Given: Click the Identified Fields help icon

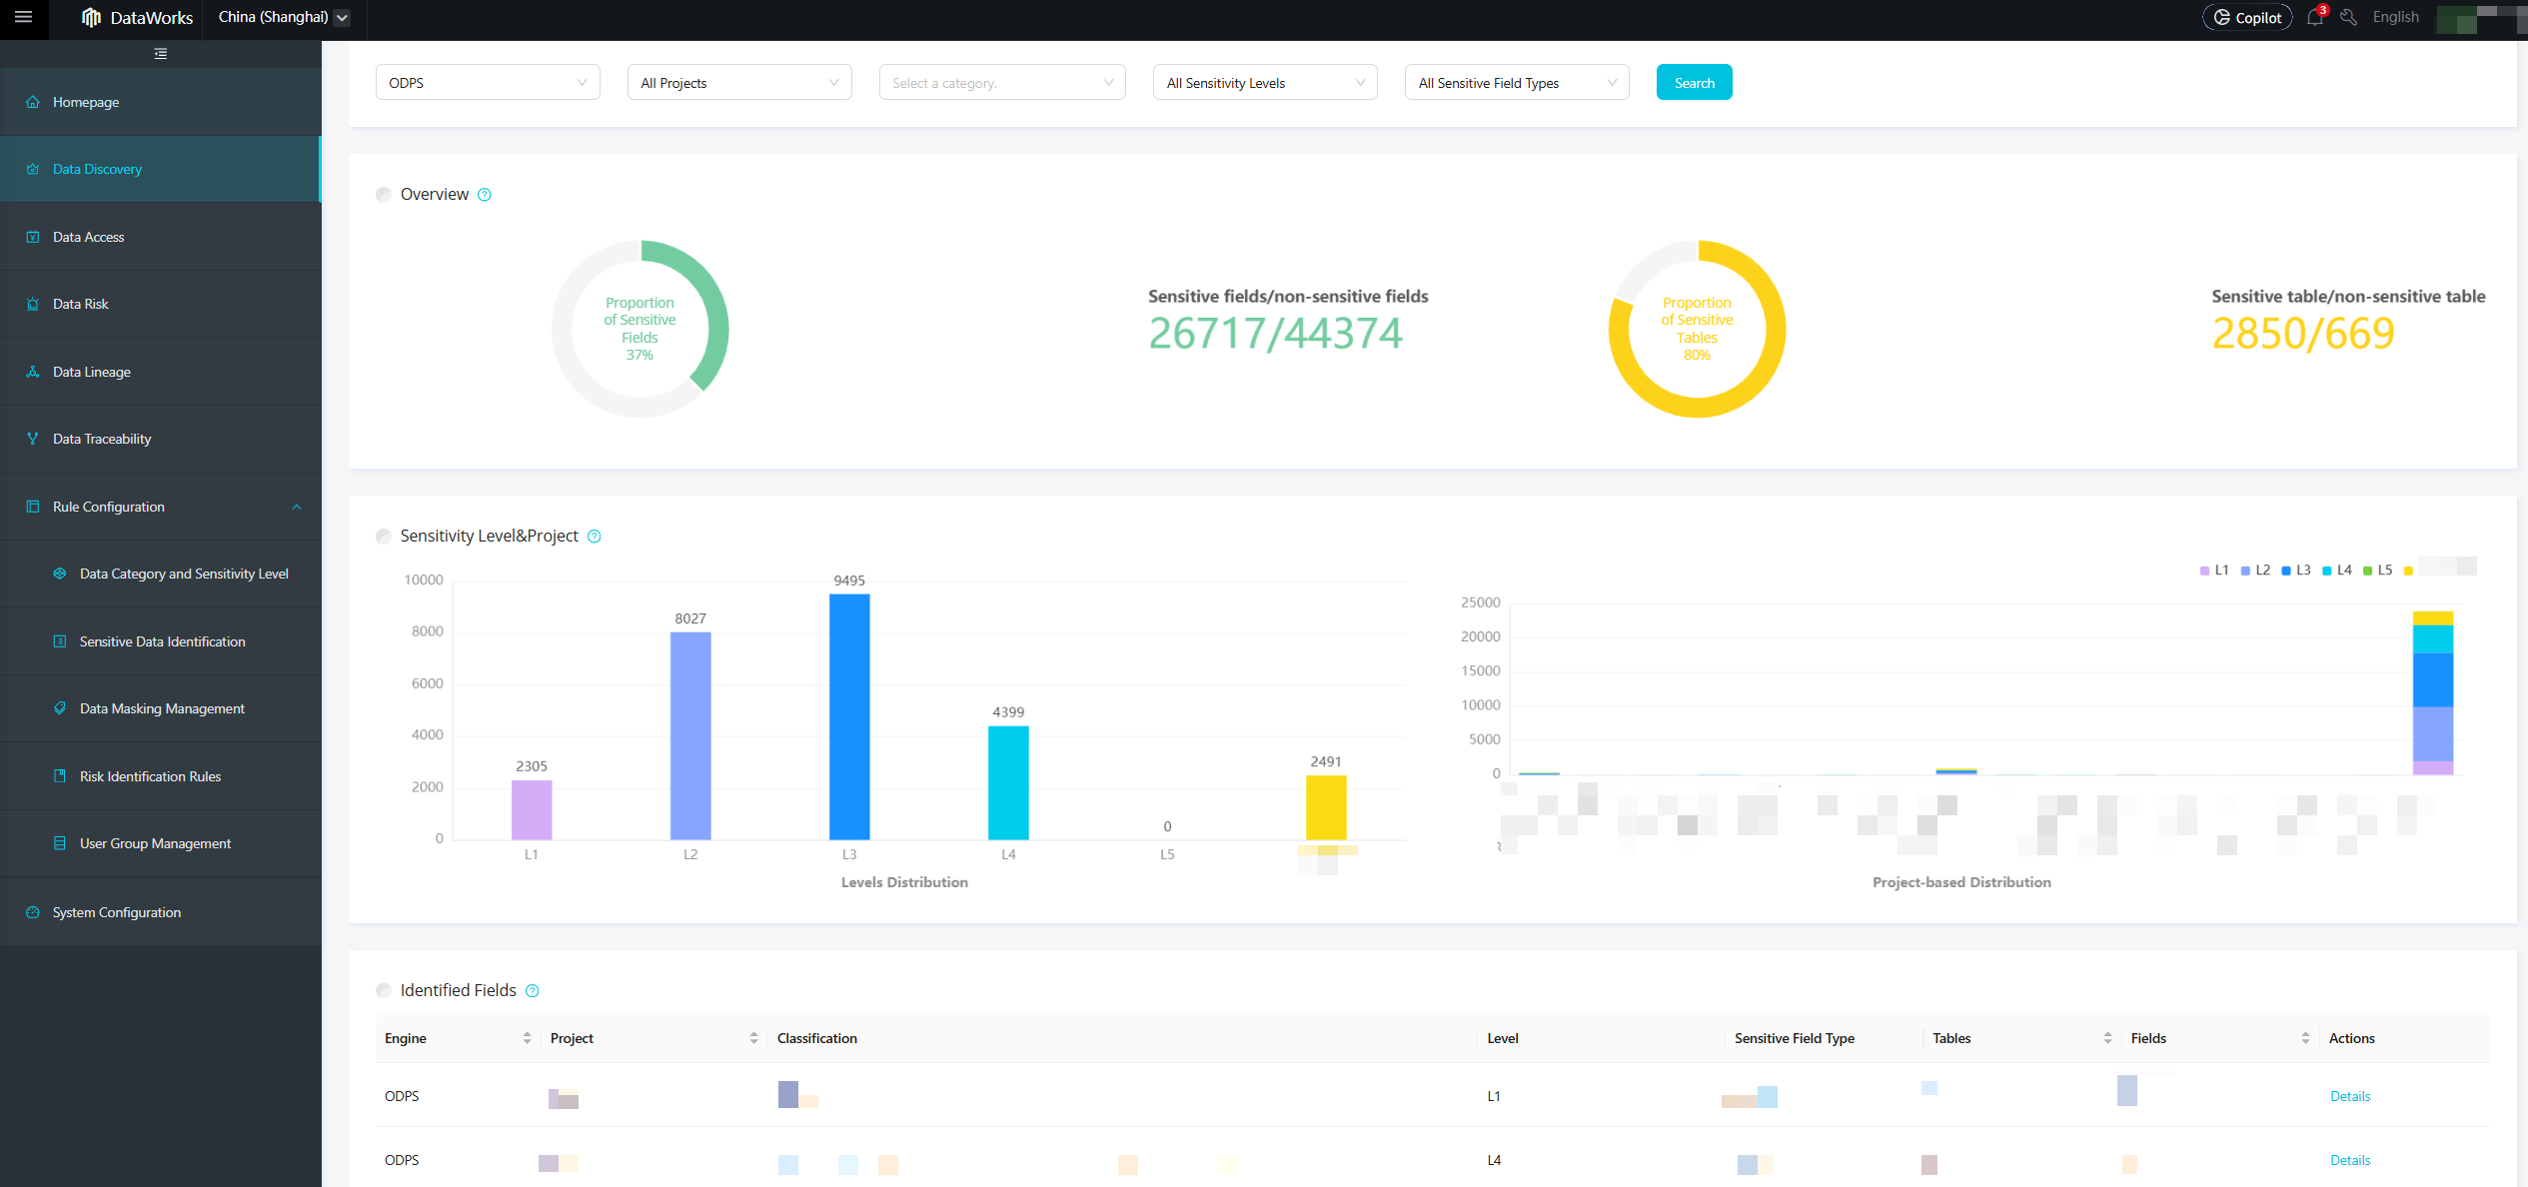Looking at the screenshot, I should [x=533, y=991].
